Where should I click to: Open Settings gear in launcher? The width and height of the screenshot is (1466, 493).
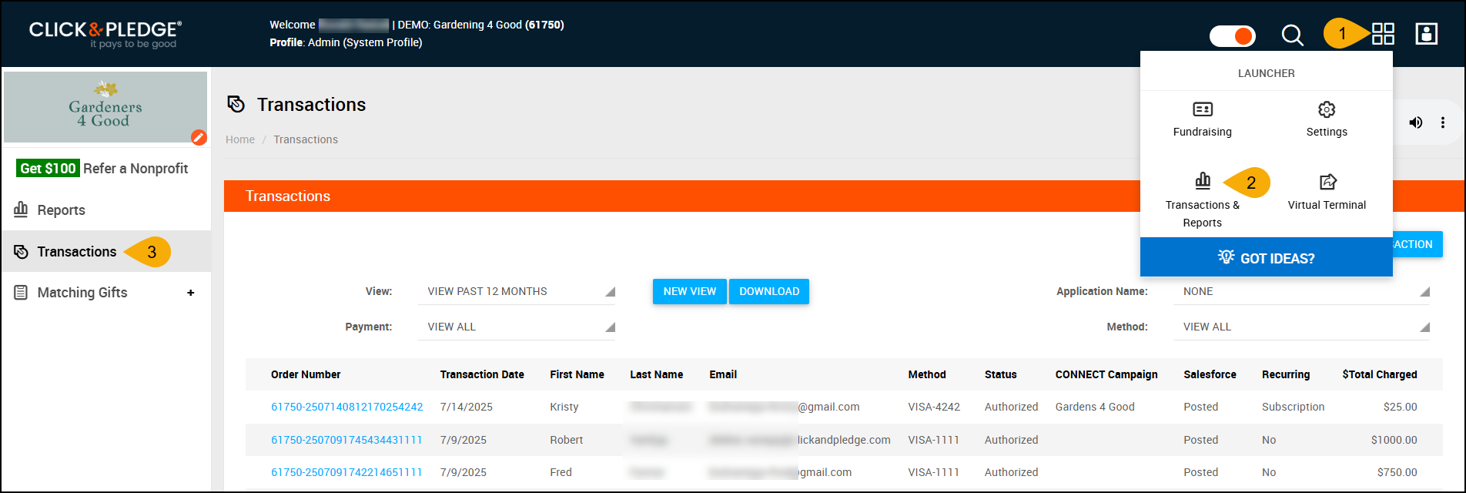pos(1327,120)
